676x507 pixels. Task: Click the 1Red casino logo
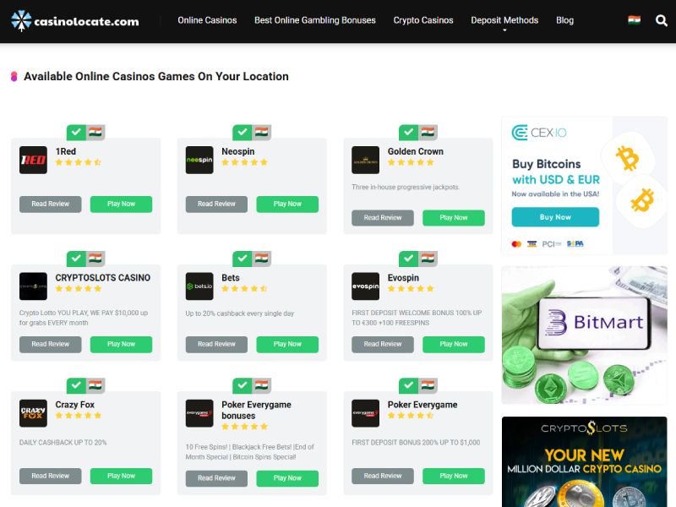[x=33, y=160]
